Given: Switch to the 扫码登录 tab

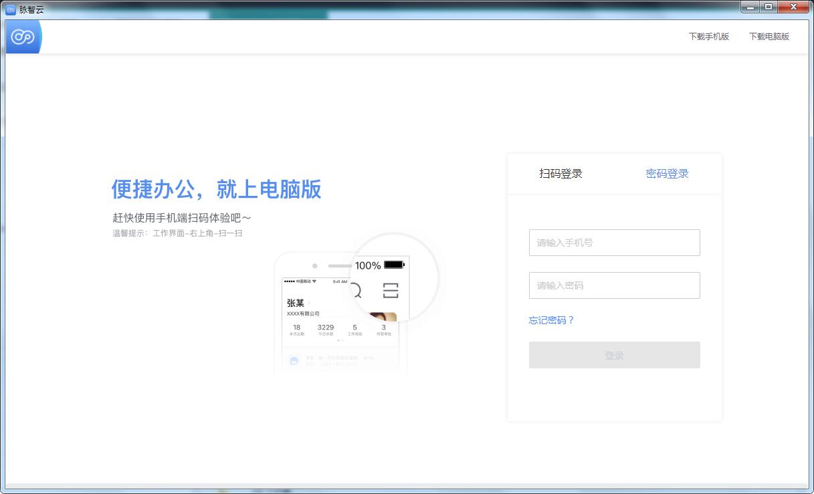Looking at the screenshot, I should point(561,174).
